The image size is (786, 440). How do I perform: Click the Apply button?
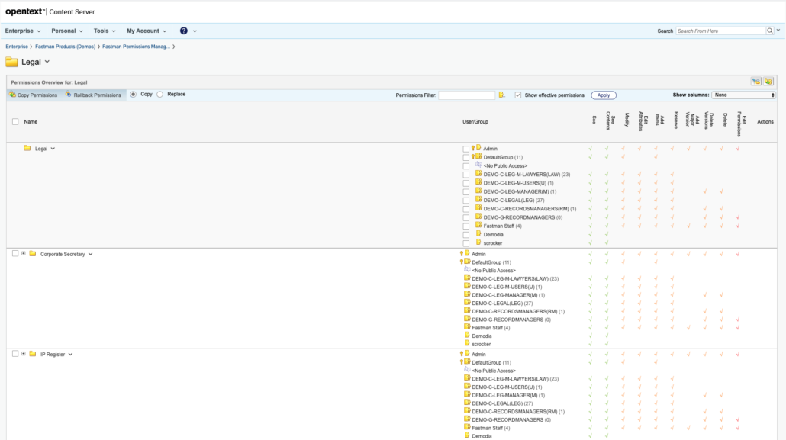(604, 95)
